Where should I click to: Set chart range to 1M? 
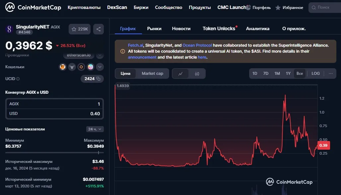click(x=277, y=73)
